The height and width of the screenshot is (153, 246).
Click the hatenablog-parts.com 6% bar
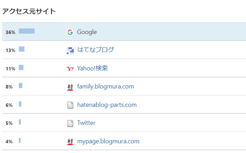(20, 104)
